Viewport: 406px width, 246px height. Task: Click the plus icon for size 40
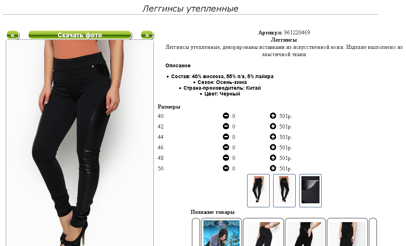pos(273,116)
